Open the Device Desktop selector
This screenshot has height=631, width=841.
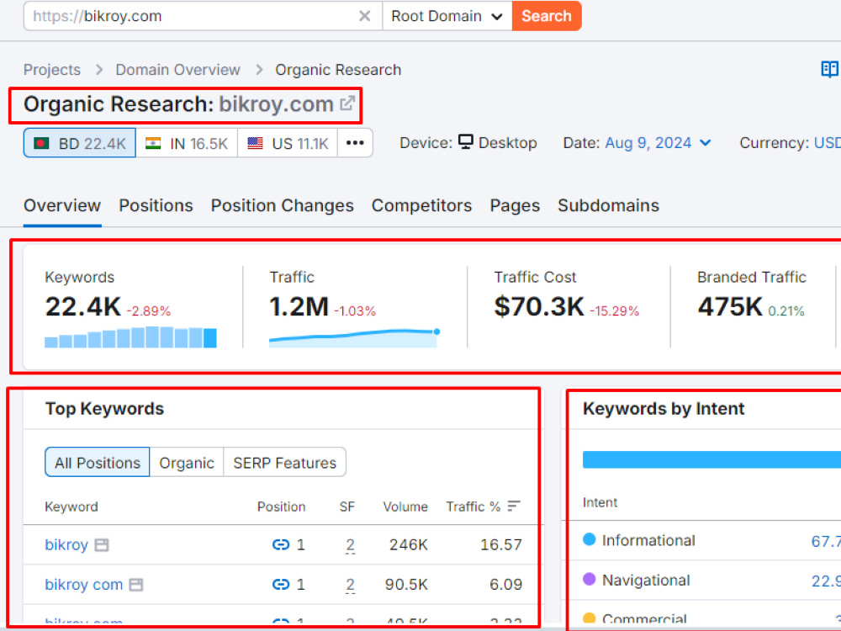[x=497, y=143]
